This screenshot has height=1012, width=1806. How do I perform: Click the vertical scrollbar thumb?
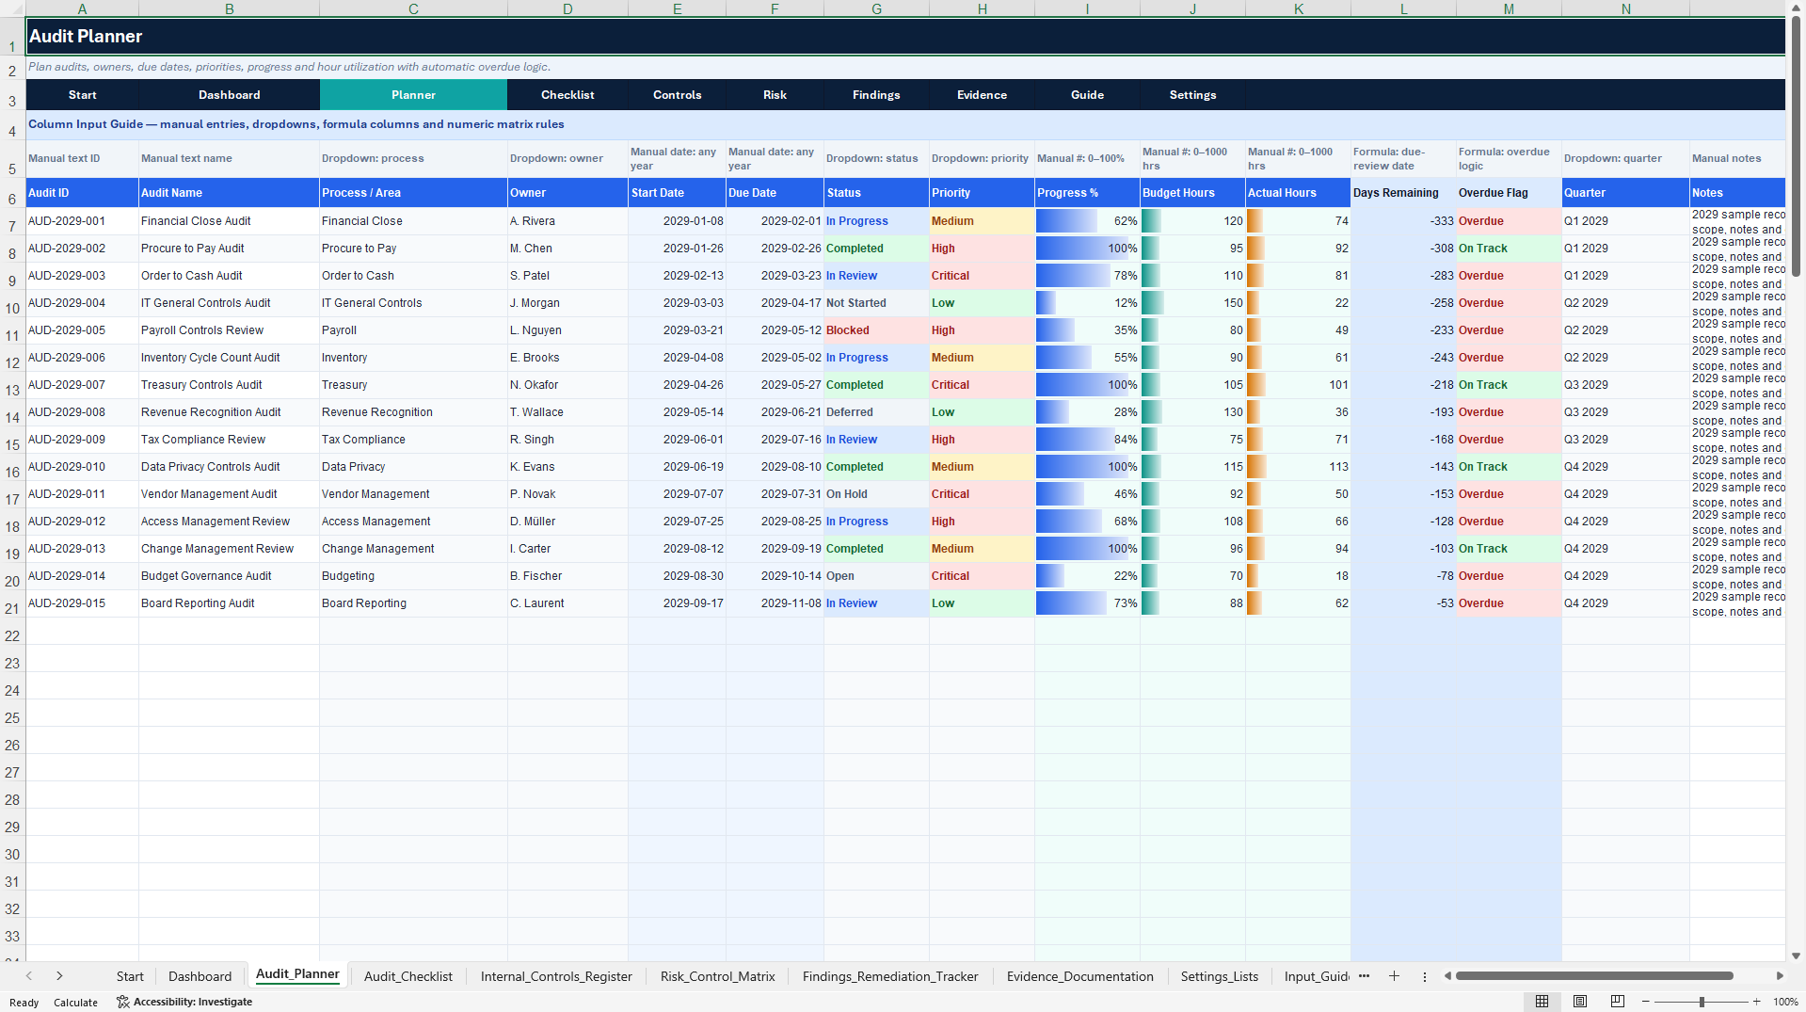(1796, 146)
